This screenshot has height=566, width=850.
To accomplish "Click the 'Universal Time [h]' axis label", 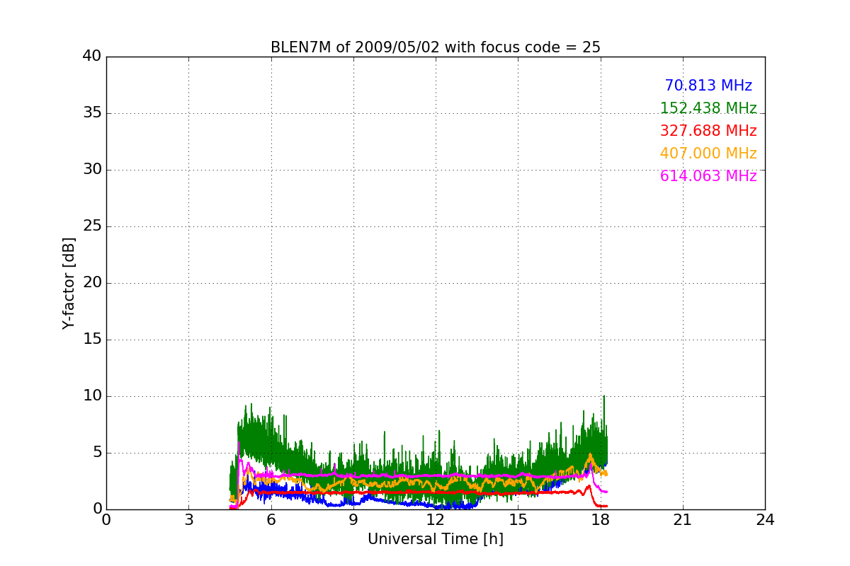I will click(x=436, y=539).
